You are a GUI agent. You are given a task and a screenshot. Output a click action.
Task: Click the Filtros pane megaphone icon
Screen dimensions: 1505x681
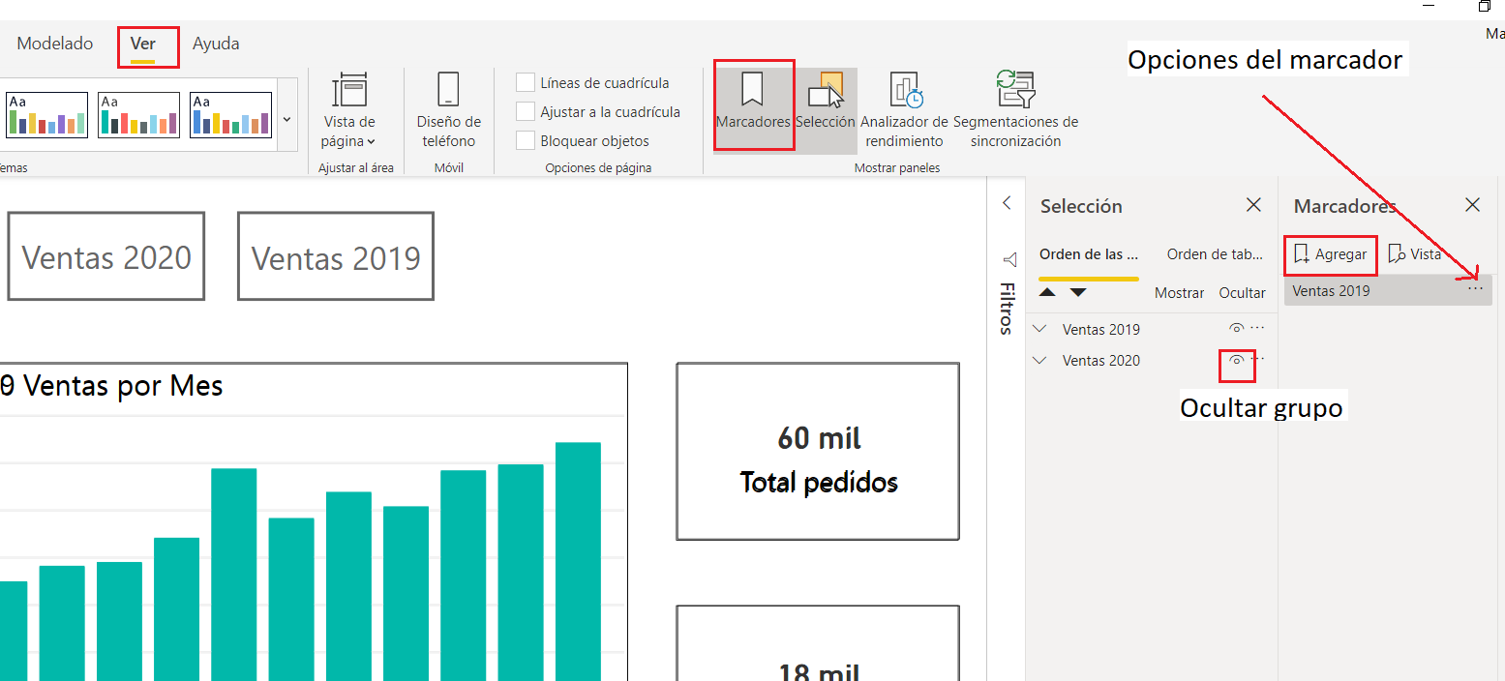[x=1009, y=260]
